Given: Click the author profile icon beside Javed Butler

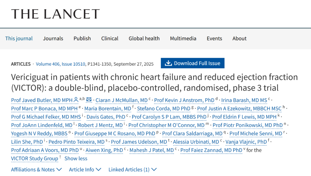Looking at the screenshot, I should [x=76, y=100].
